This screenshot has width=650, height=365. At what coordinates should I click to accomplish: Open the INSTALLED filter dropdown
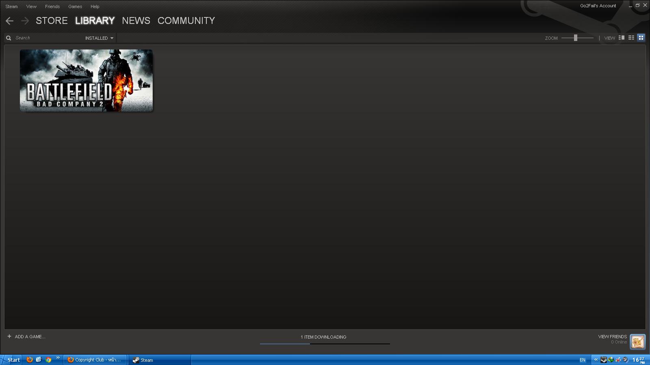coord(99,38)
